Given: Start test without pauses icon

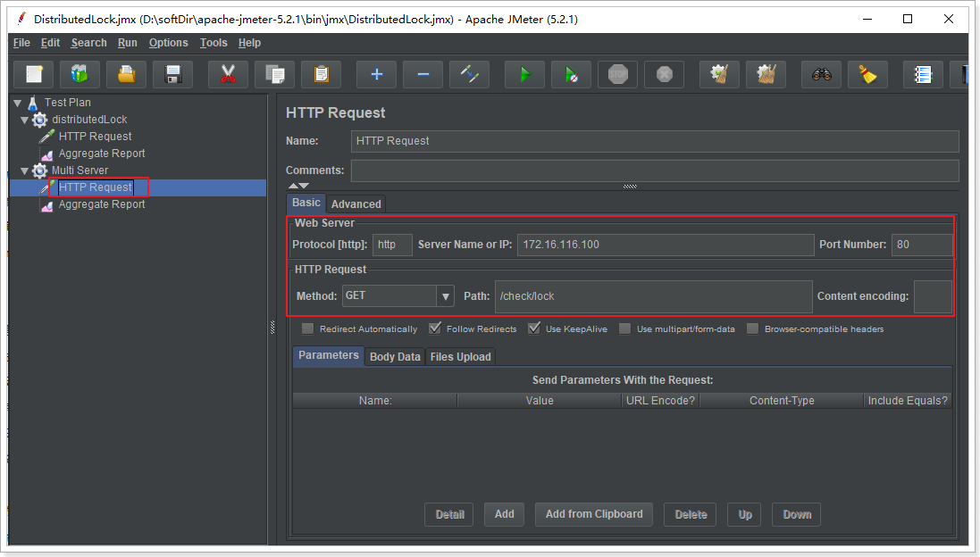Looking at the screenshot, I should [x=571, y=75].
